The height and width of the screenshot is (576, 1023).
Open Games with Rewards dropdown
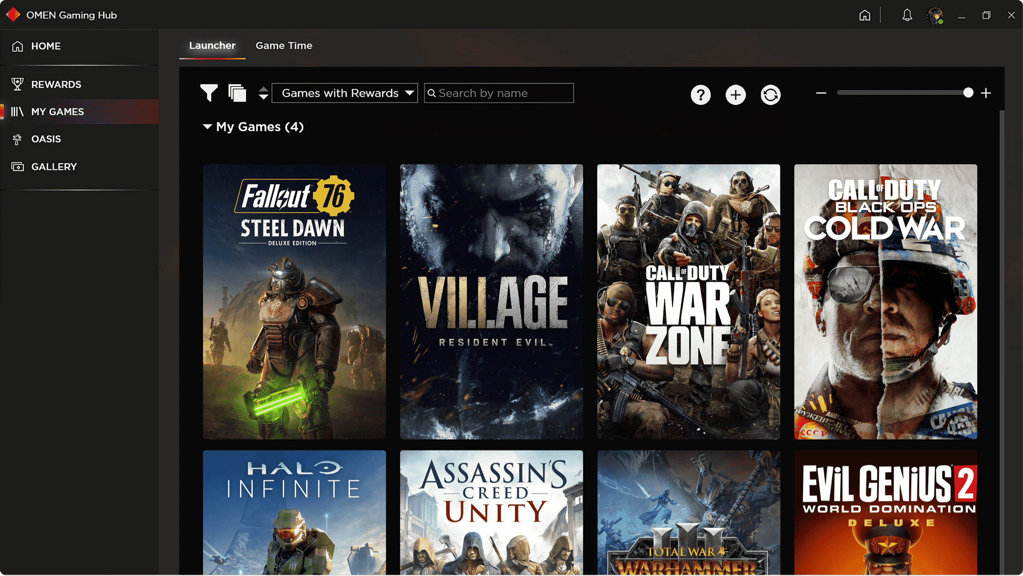click(344, 93)
